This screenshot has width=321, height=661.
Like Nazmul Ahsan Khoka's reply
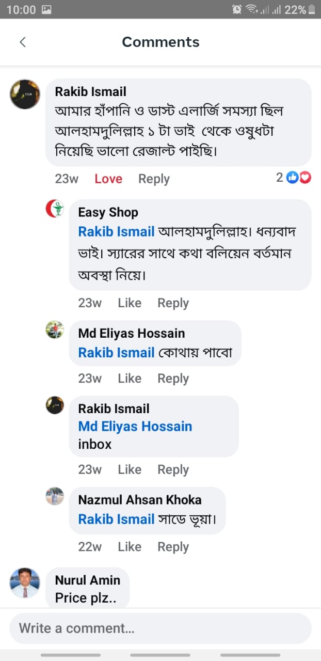[130, 547]
